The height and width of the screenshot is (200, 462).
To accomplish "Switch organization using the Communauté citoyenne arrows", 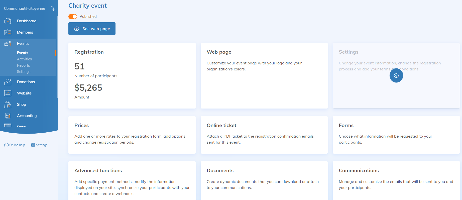I will [x=53, y=9].
